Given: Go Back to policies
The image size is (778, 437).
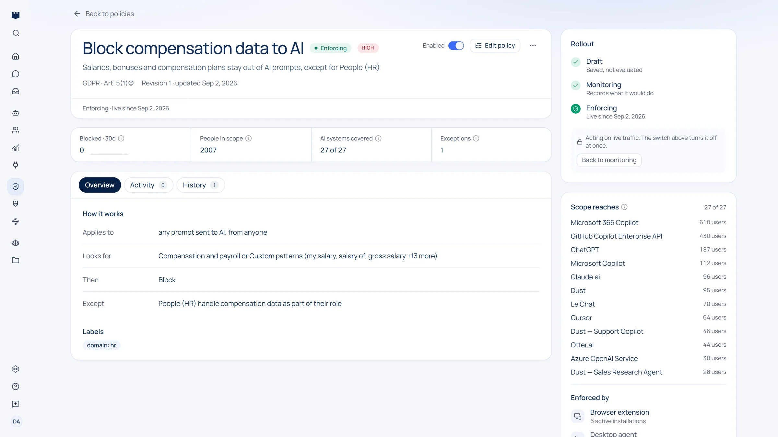Looking at the screenshot, I should pos(104,14).
